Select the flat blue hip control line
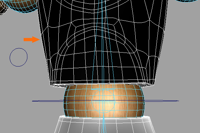The height and width of the screenshot is (133, 200). [105, 101]
